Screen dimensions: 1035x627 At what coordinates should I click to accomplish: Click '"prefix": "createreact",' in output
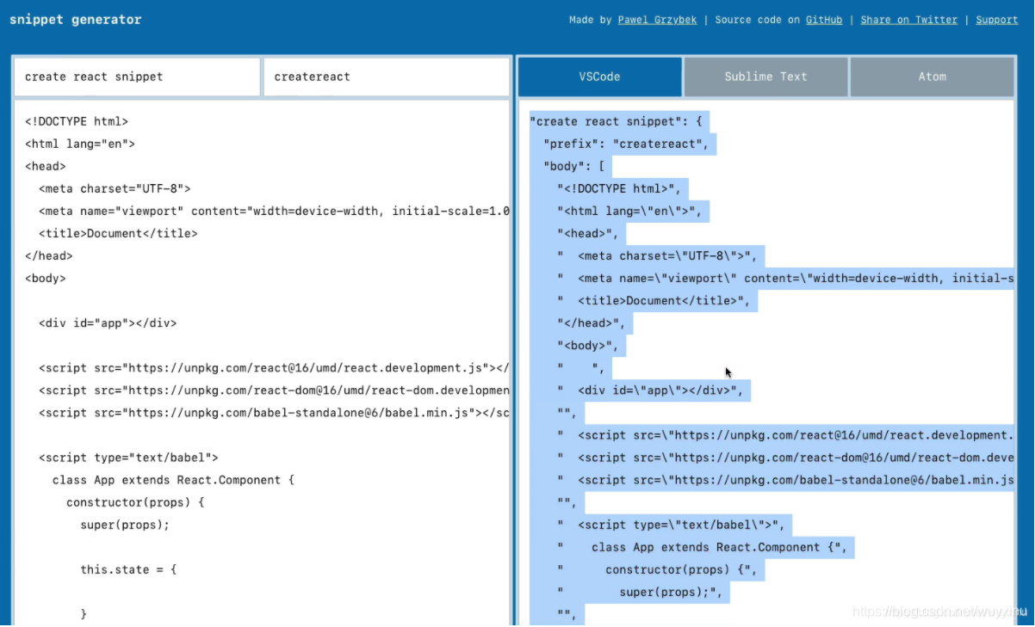pyautogui.click(x=626, y=144)
